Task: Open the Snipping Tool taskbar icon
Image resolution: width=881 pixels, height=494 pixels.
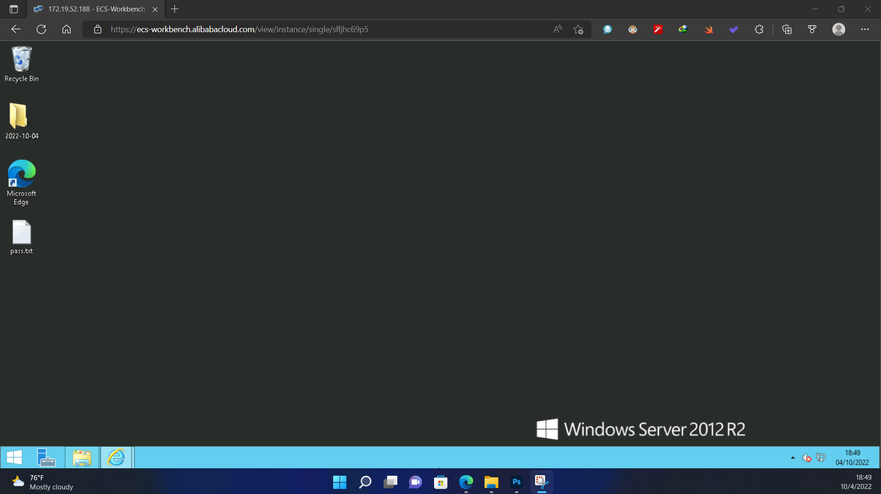Action: coord(541,482)
